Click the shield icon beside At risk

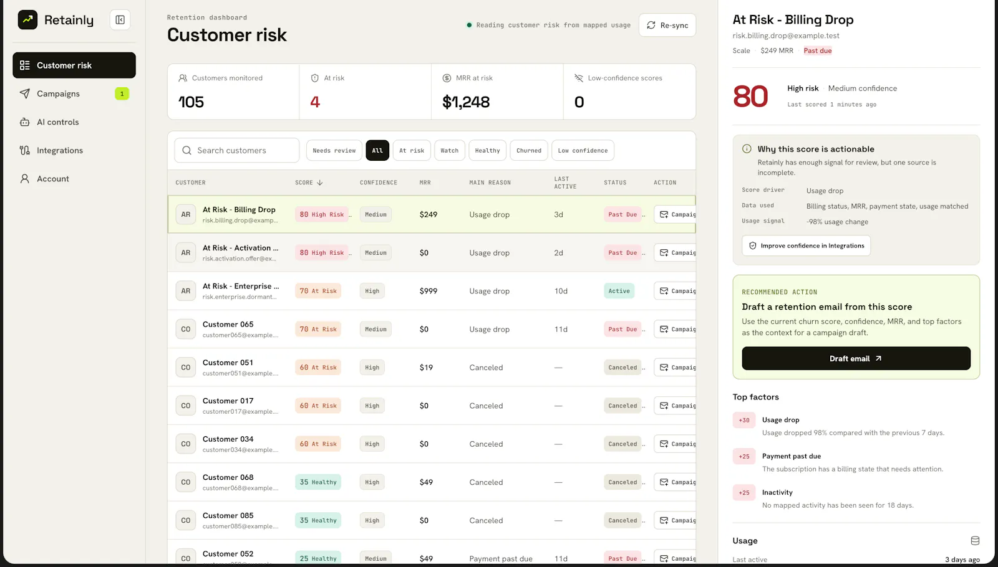tap(315, 78)
